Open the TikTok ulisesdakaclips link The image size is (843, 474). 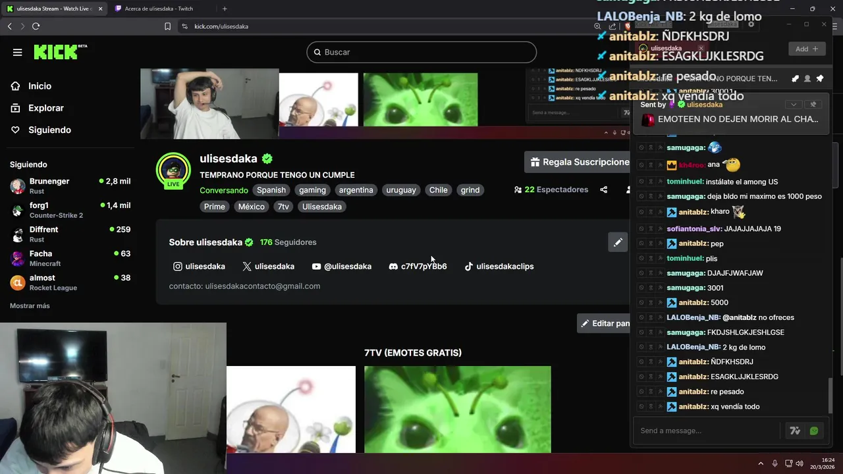coord(499,267)
